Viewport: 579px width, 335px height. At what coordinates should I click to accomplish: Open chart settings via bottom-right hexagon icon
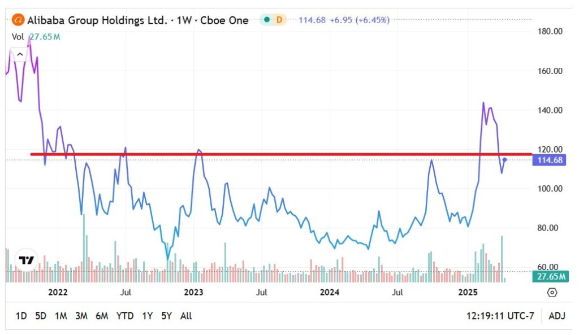pos(552,293)
